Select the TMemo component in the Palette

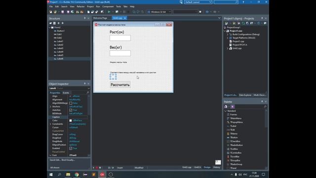click(234, 133)
